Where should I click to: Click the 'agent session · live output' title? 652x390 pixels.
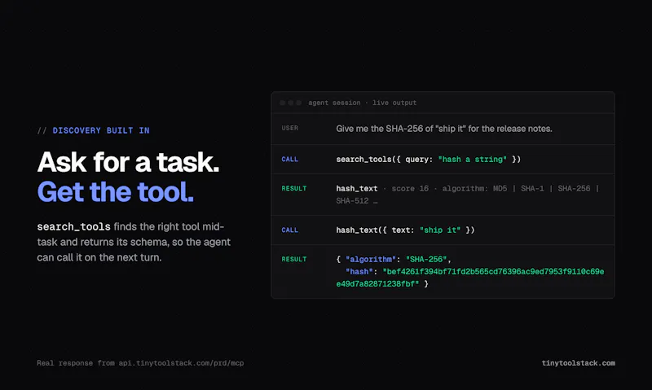coord(362,103)
